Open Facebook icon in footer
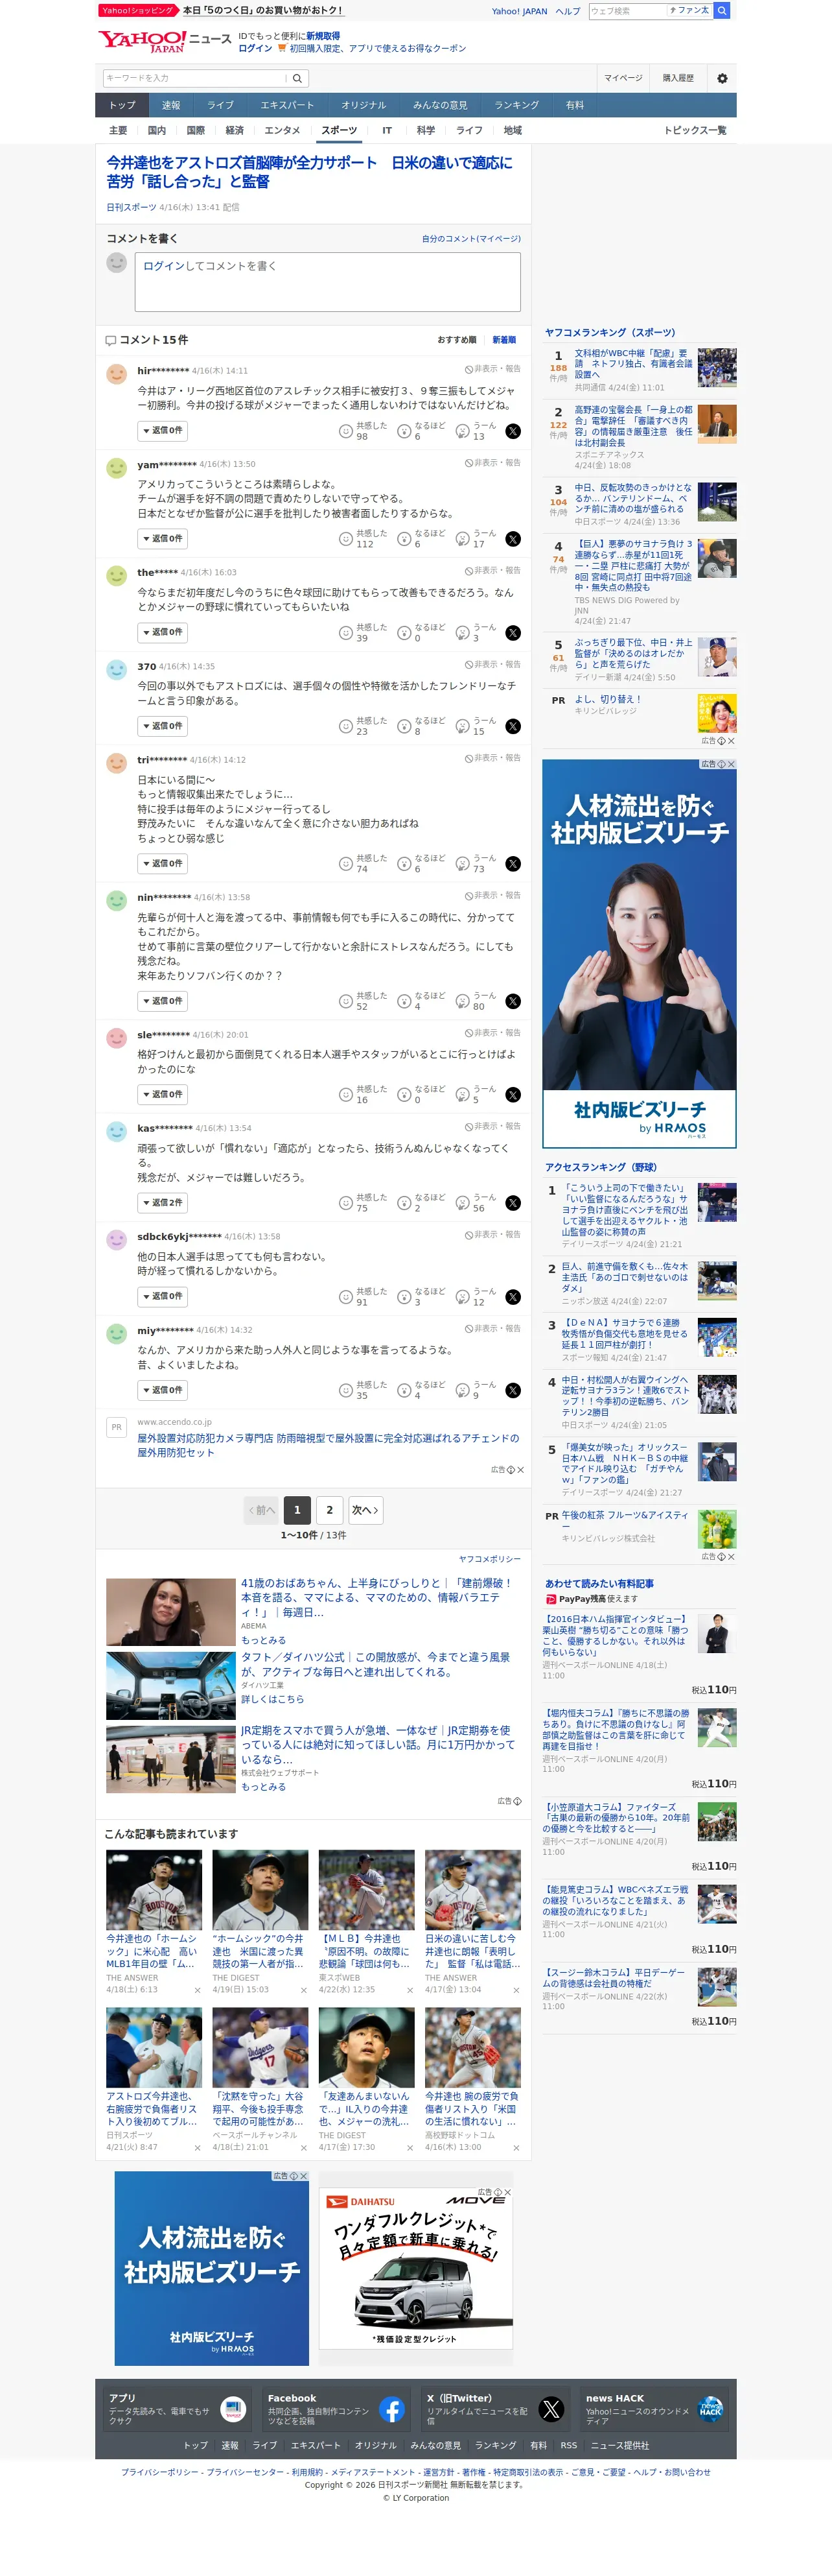Viewport: 832px width, 2576px height. point(391,2409)
